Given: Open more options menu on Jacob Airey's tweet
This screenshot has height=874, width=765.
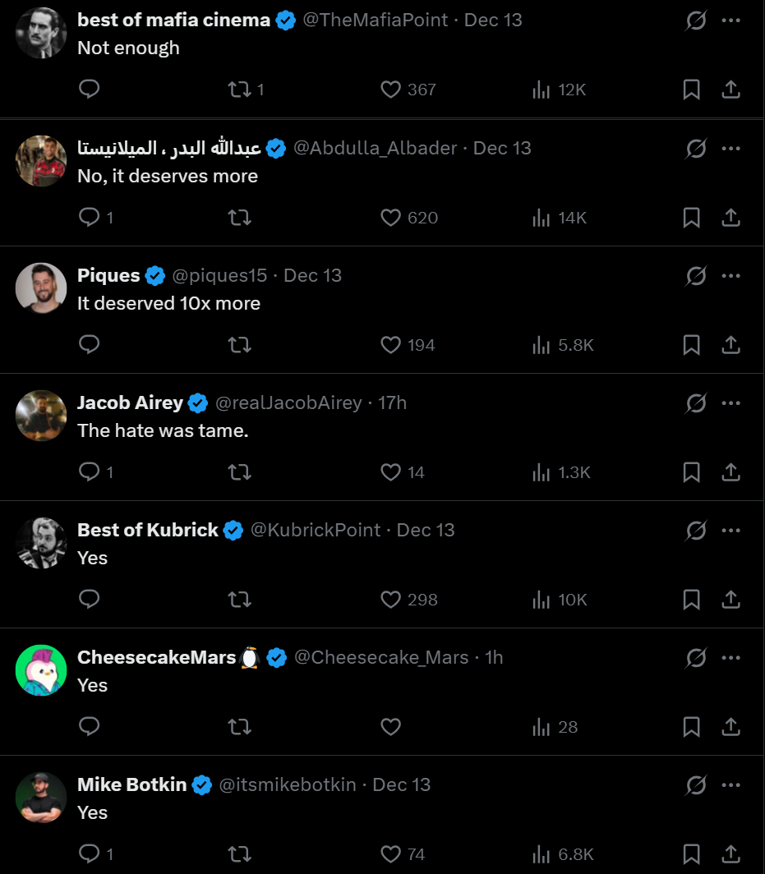Looking at the screenshot, I should pos(731,402).
